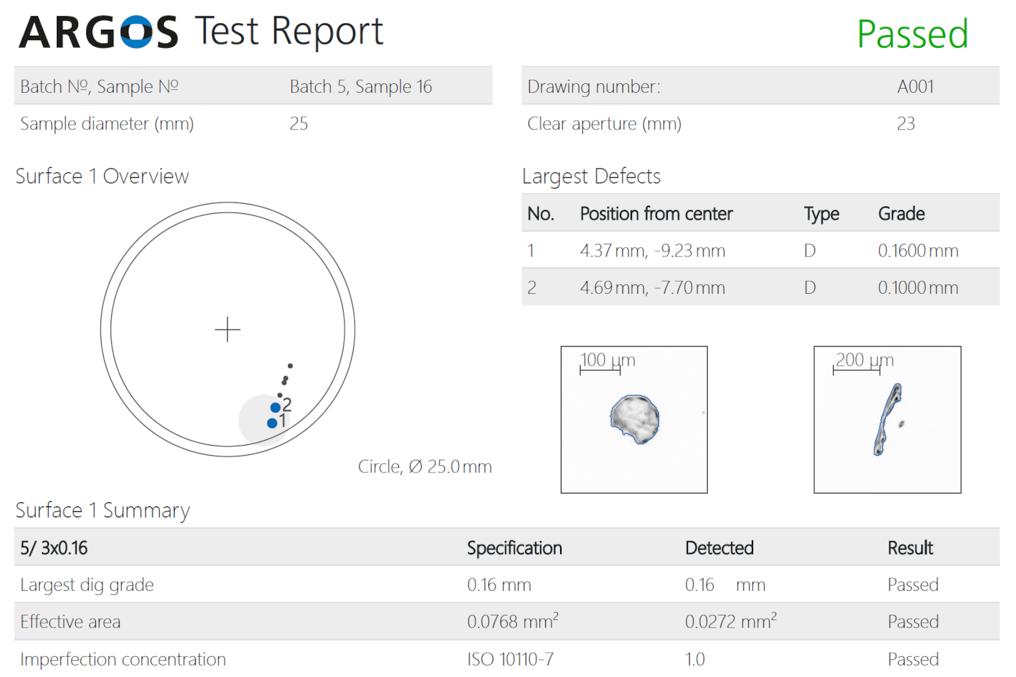
Task: Click the Circle Ø 25.0 mm label
Action: pos(425,466)
